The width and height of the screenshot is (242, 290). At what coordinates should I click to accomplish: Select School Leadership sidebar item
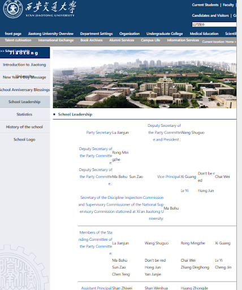[24, 102]
